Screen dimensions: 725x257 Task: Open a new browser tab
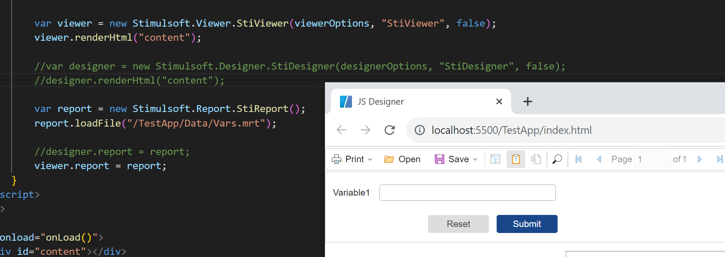pos(528,102)
